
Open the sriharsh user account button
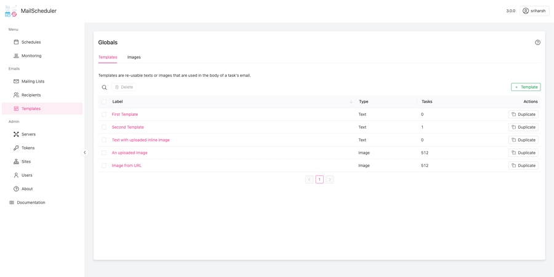pyautogui.click(x=534, y=11)
